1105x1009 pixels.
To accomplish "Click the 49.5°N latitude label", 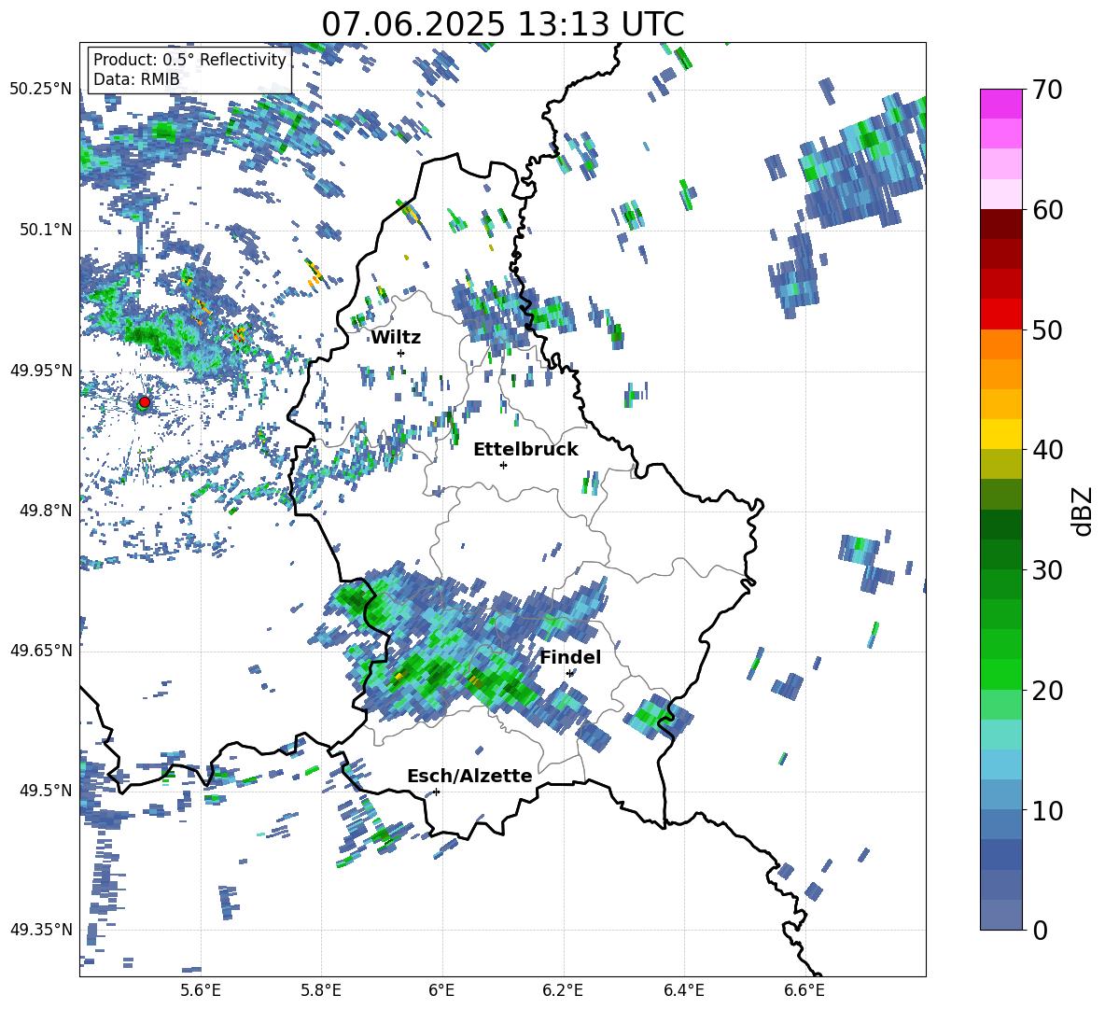I will tap(45, 790).
